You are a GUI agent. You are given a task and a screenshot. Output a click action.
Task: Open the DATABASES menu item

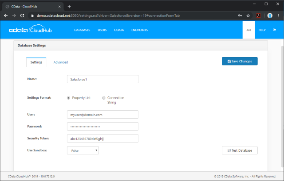[82, 30]
